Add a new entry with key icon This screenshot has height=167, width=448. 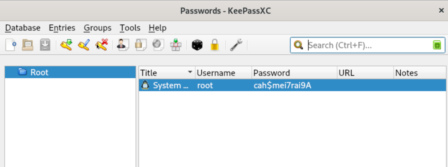[66, 45]
